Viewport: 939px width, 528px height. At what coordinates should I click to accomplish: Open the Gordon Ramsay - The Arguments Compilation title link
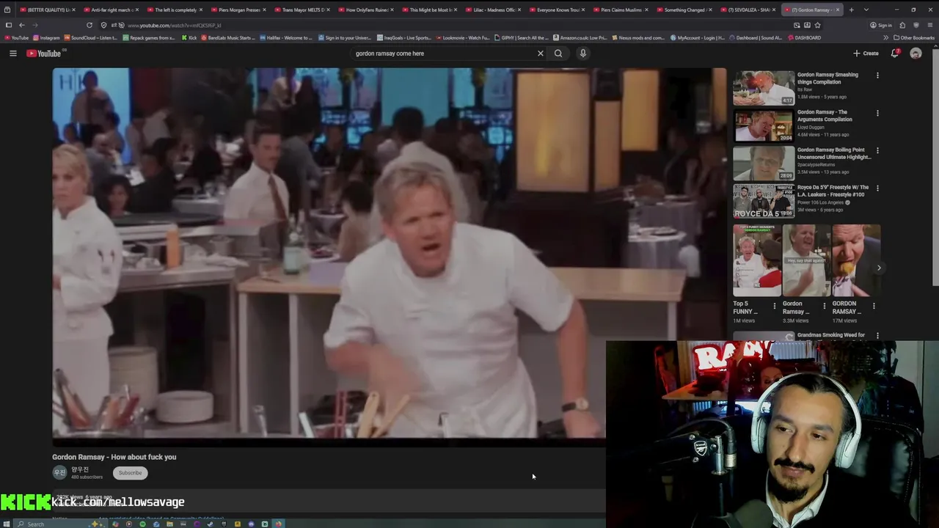[825, 116]
